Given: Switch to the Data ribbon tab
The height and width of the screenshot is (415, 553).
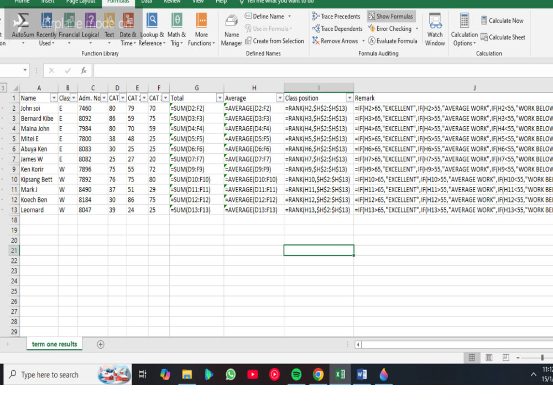Looking at the screenshot, I should [147, 2].
